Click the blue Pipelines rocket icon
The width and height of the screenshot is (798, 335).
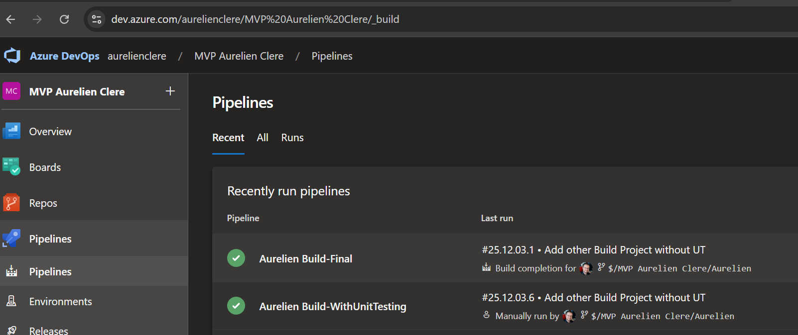11,239
